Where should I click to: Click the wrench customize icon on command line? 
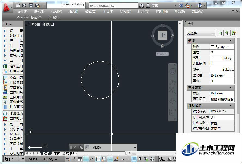pos(81,147)
